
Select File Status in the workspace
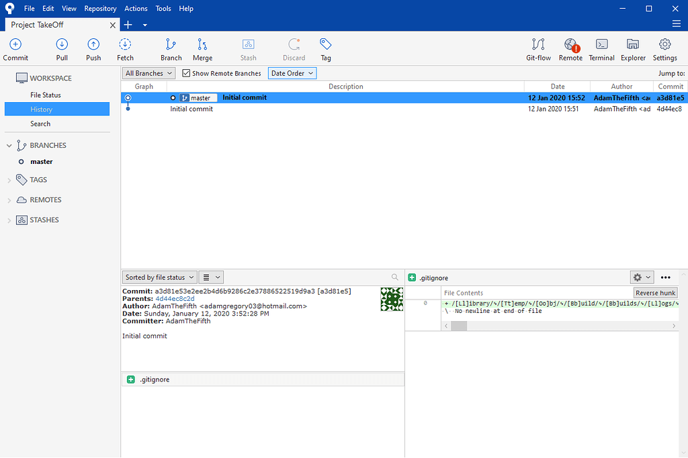coord(46,95)
